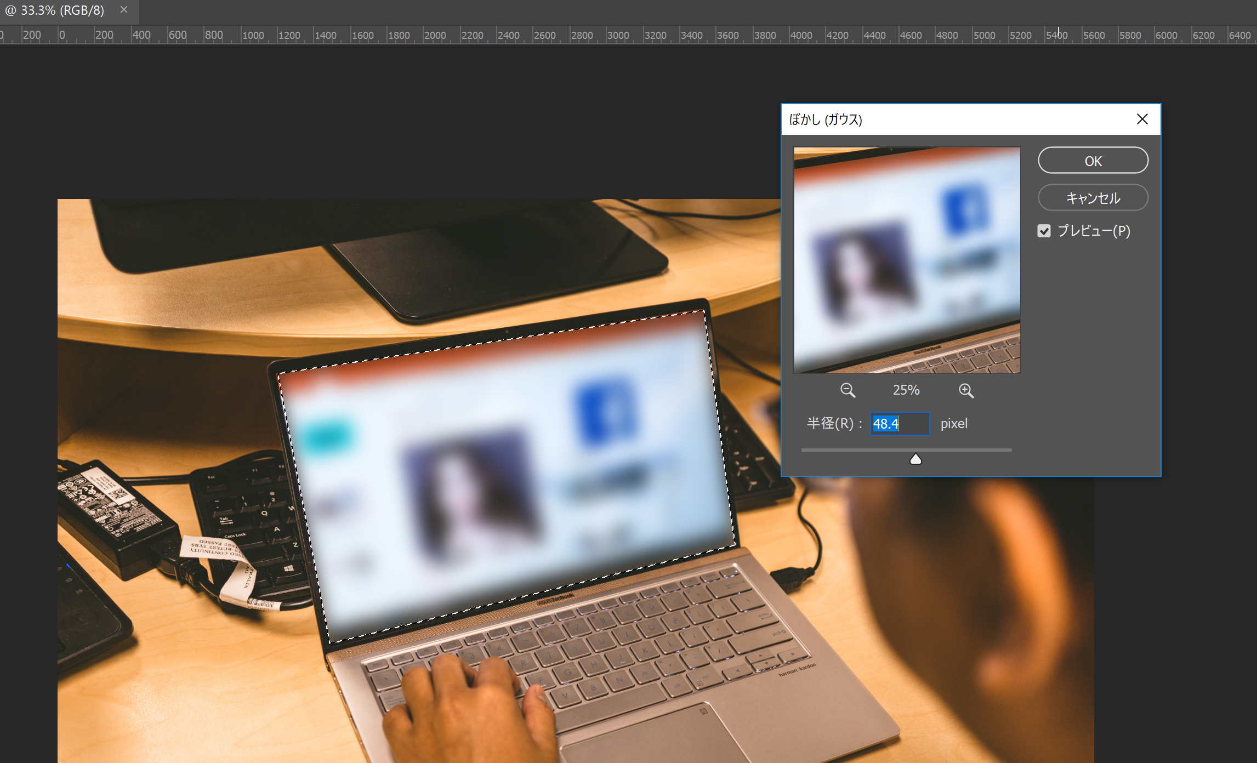Click the キャンセル button
The image size is (1257, 763).
[x=1093, y=197]
